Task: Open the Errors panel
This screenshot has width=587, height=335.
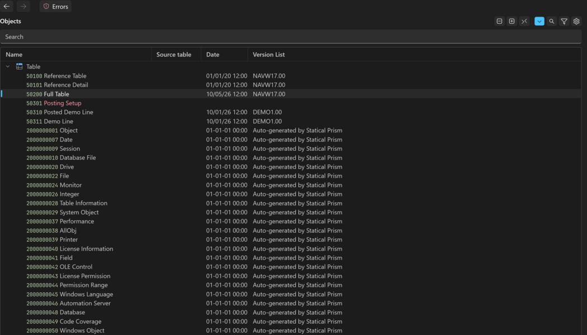Action: tap(55, 6)
